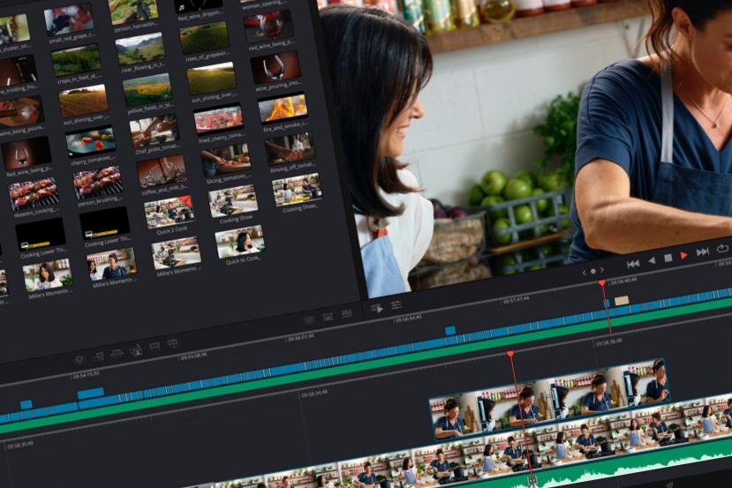Apply the Dissolve transition icon
This screenshot has height=488, width=732.
pos(328,317)
